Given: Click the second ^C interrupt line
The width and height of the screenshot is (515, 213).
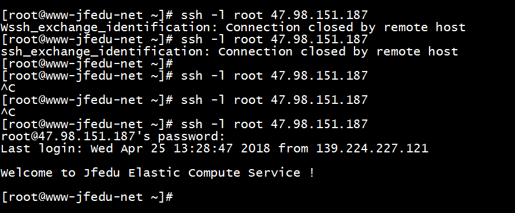Looking at the screenshot, I should [8, 112].
